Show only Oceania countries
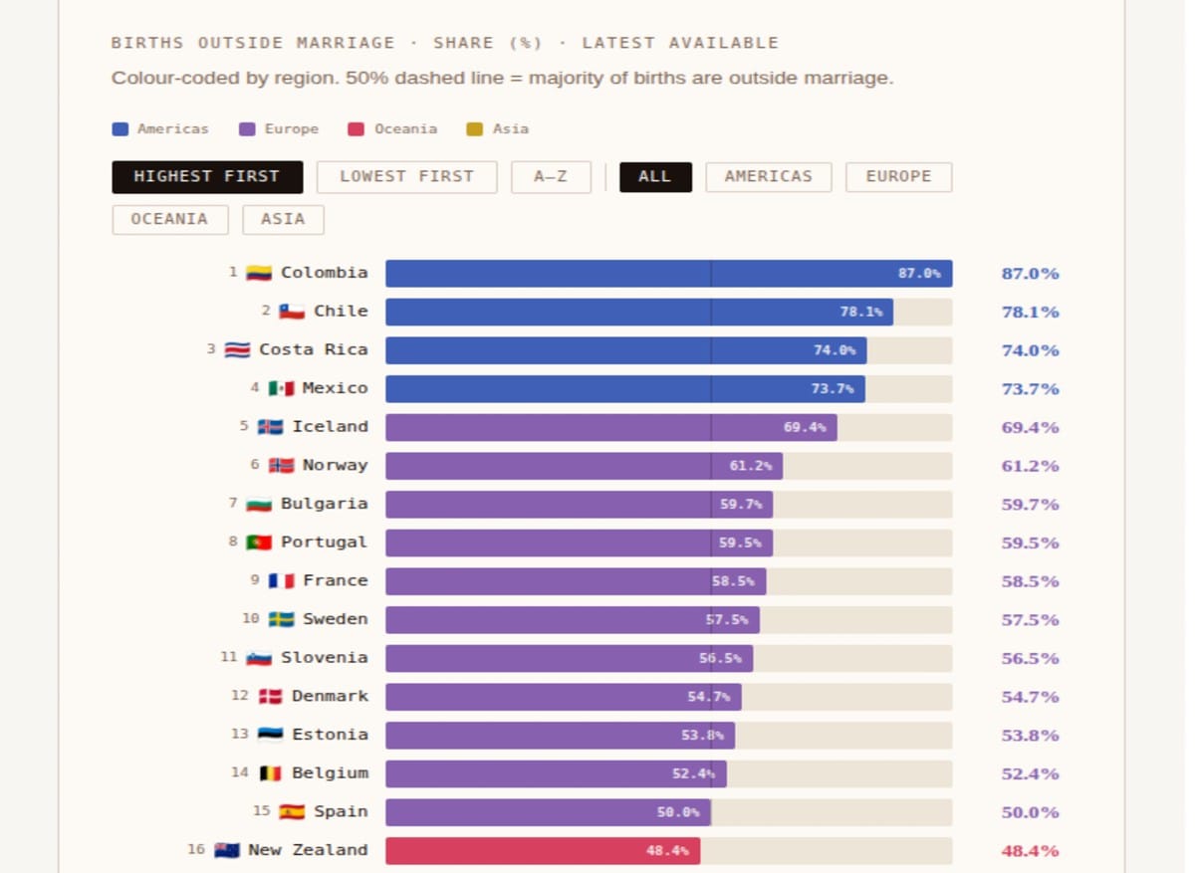This screenshot has height=873, width=1195. (x=169, y=220)
